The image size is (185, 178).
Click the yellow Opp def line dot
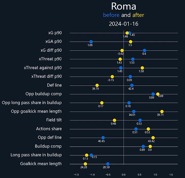pyautogui.click(x=153, y=138)
